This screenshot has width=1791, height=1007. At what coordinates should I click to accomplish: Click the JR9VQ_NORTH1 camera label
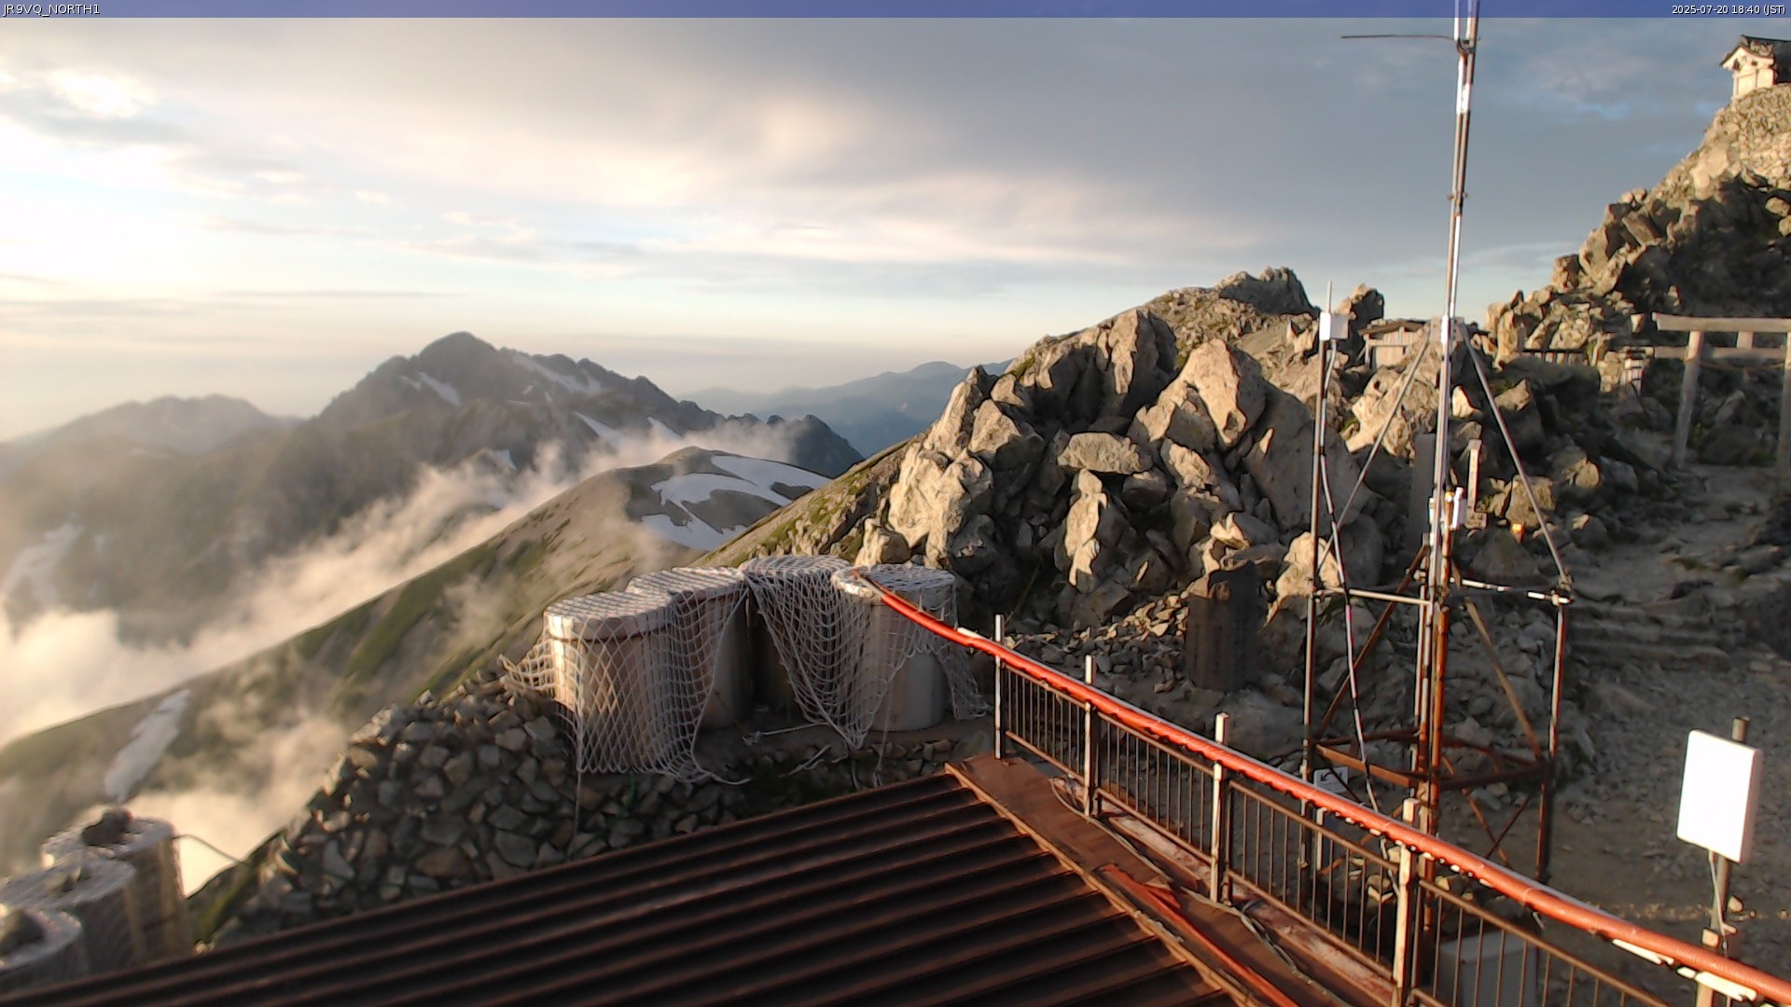coord(51,9)
